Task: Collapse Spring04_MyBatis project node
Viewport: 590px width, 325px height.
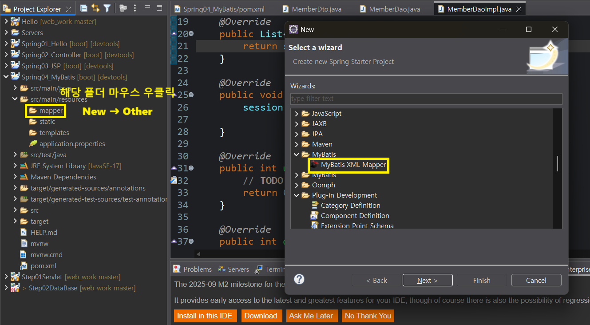Action: tap(6, 77)
